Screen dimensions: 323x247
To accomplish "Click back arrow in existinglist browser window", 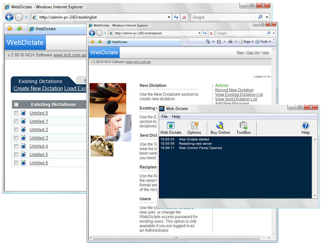I will [9, 17].
